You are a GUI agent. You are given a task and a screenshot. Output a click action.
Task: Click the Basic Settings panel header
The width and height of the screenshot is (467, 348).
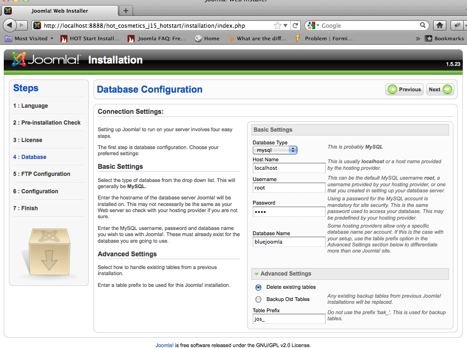tap(350, 130)
